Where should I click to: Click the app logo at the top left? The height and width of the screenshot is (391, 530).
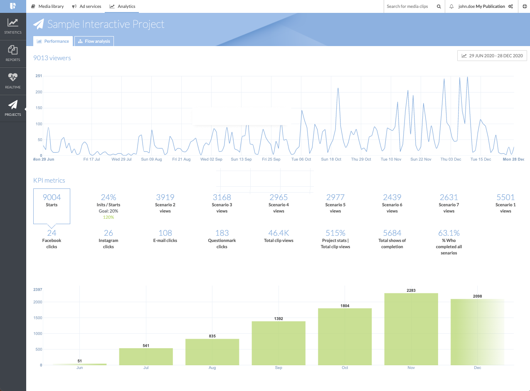pyautogui.click(x=13, y=6)
